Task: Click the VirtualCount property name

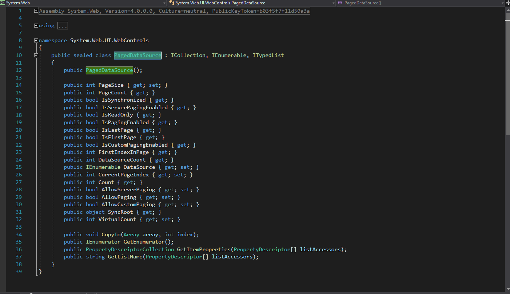Action: 117,219
